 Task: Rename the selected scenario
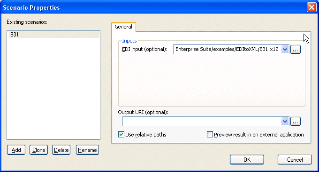(87, 150)
